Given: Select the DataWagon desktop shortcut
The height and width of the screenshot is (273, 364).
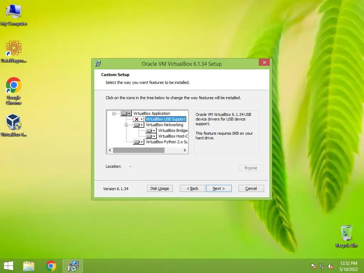Looking at the screenshot, I should coord(14,51).
